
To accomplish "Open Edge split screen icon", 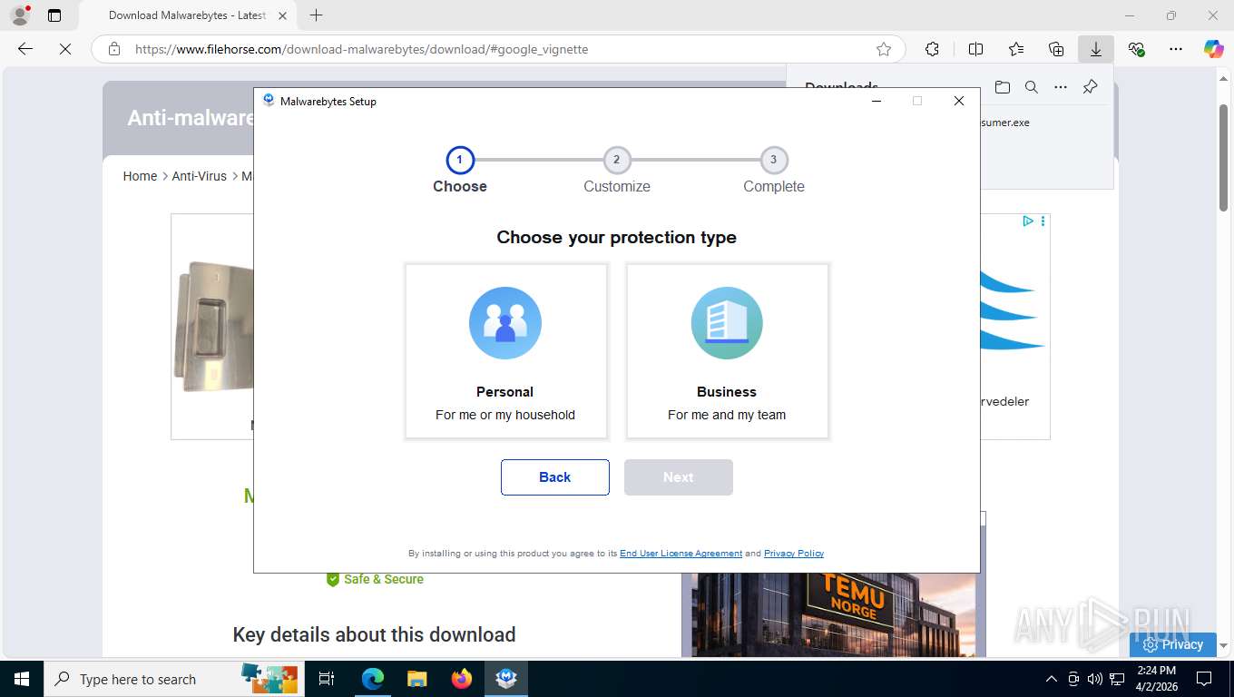I will 975,49.
